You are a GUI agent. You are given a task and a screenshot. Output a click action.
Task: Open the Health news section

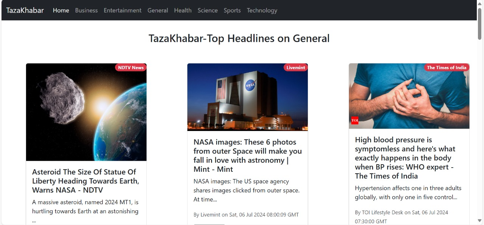[183, 10]
